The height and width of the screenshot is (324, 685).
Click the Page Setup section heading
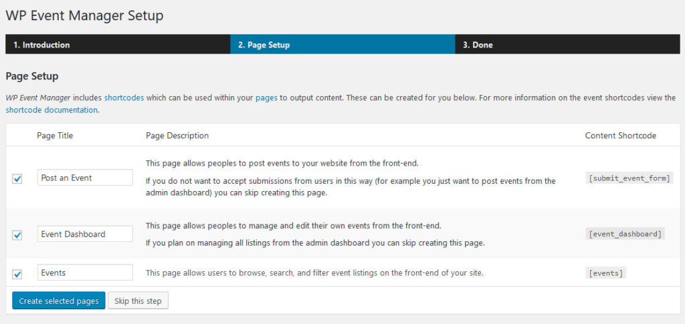click(32, 76)
